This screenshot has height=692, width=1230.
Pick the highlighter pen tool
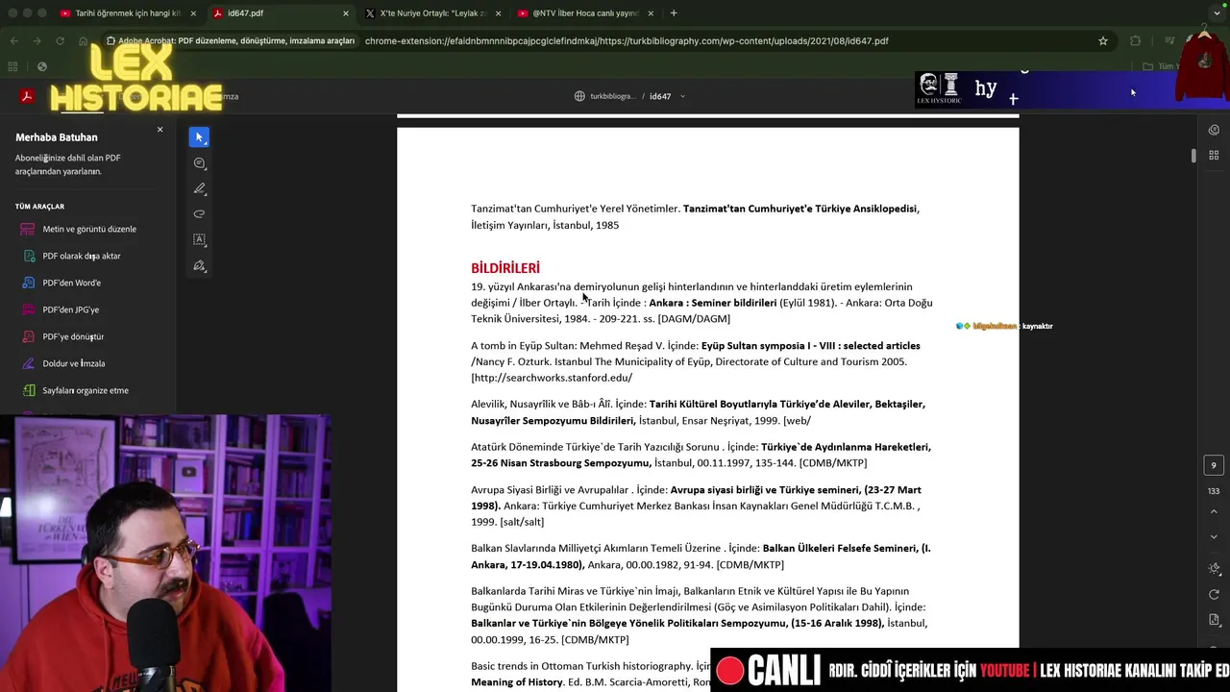[199, 188]
